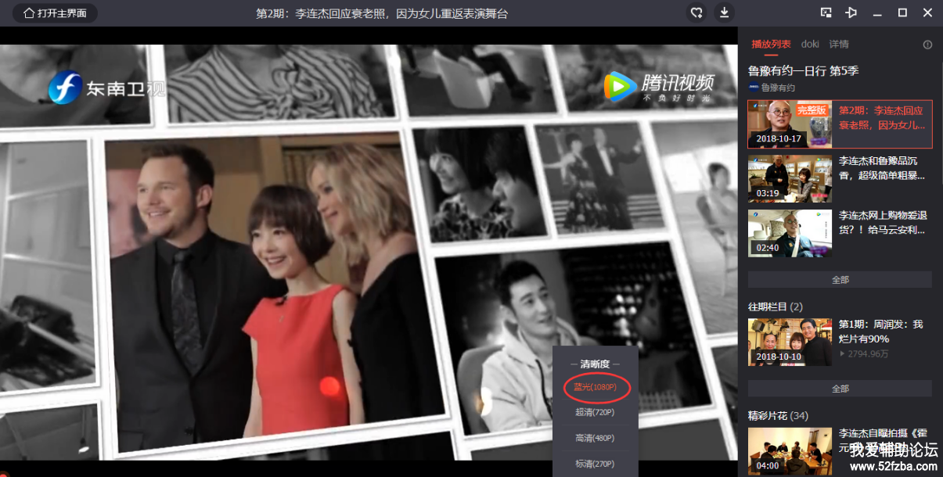Select 蓝光(1080P) video quality
The image size is (943, 477).
point(595,387)
